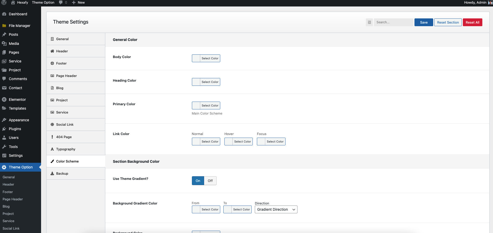Open Project in WordPress sidebar menu
Image resolution: width=493 pixels, height=233 pixels.
tap(15, 70)
